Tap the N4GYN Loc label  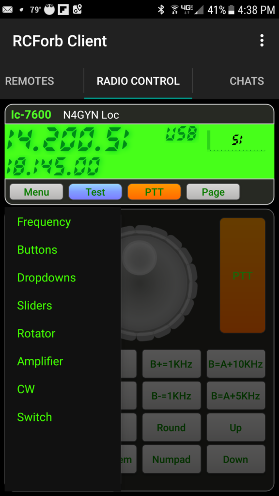coord(91,115)
